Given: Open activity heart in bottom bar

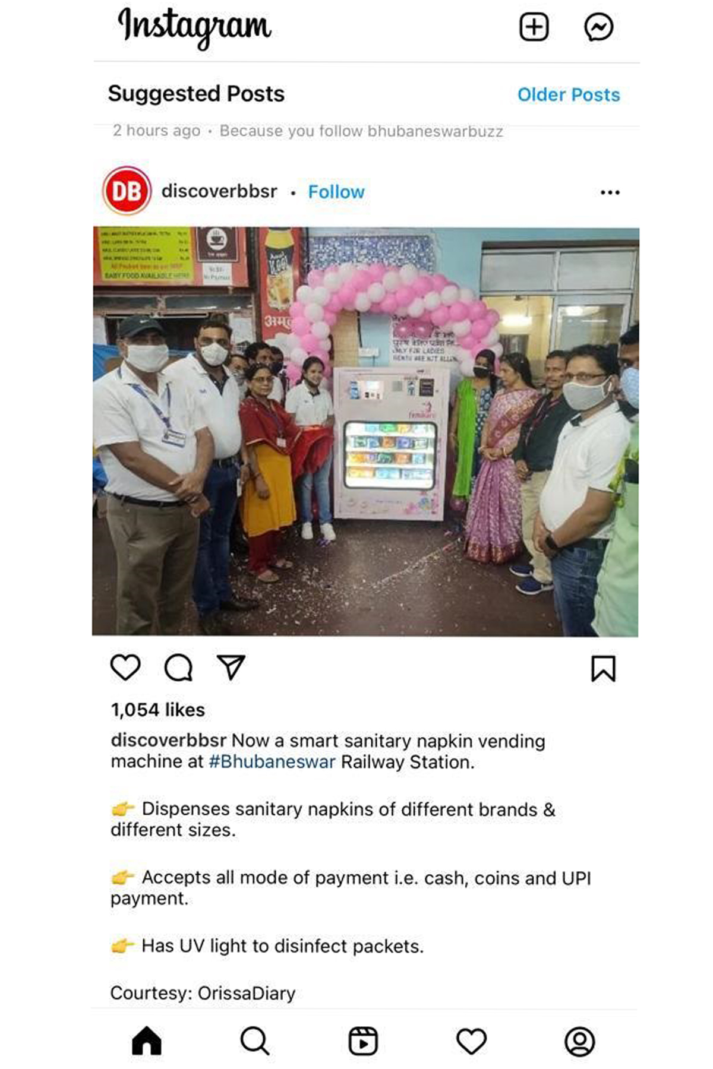Looking at the screenshot, I should pos(471,1041).
